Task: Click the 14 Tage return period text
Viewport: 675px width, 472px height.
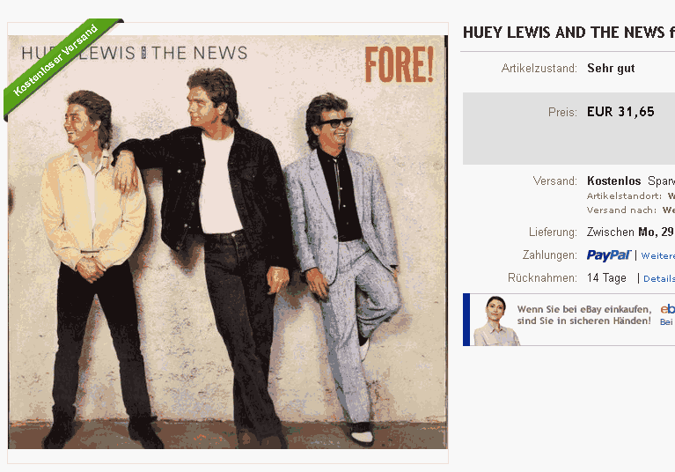Action: tap(606, 278)
